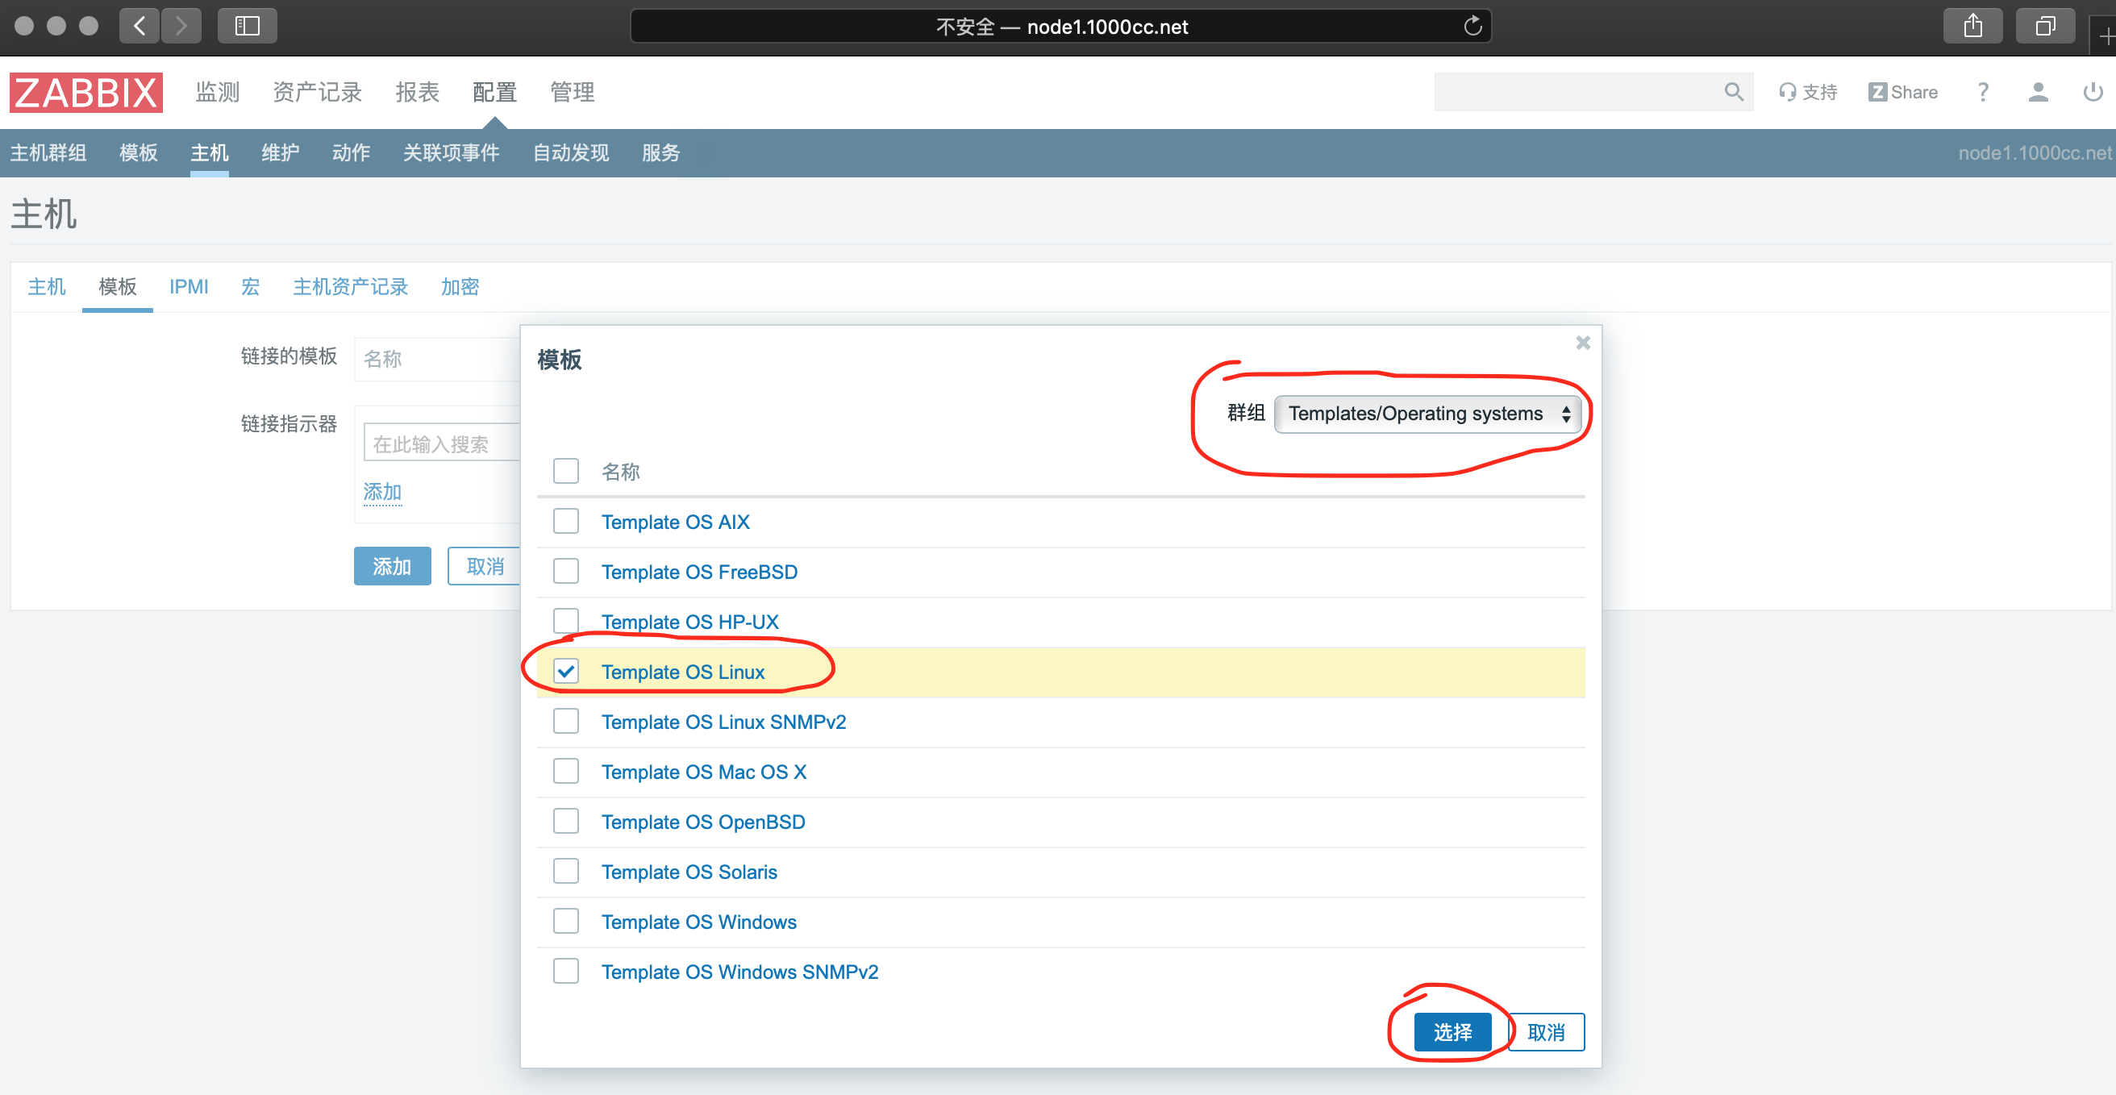
Task: Click the logout power icon
Action: tap(2092, 92)
